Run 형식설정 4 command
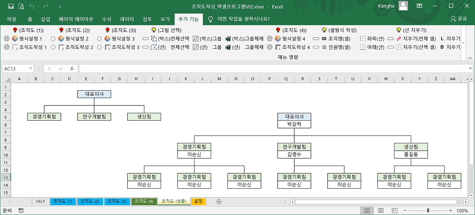Screen dimensions: 475x215 (x=290, y=39)
